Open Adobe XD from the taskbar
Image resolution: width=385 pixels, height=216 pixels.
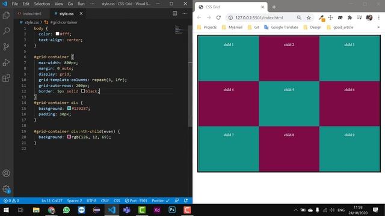[157, 210]
